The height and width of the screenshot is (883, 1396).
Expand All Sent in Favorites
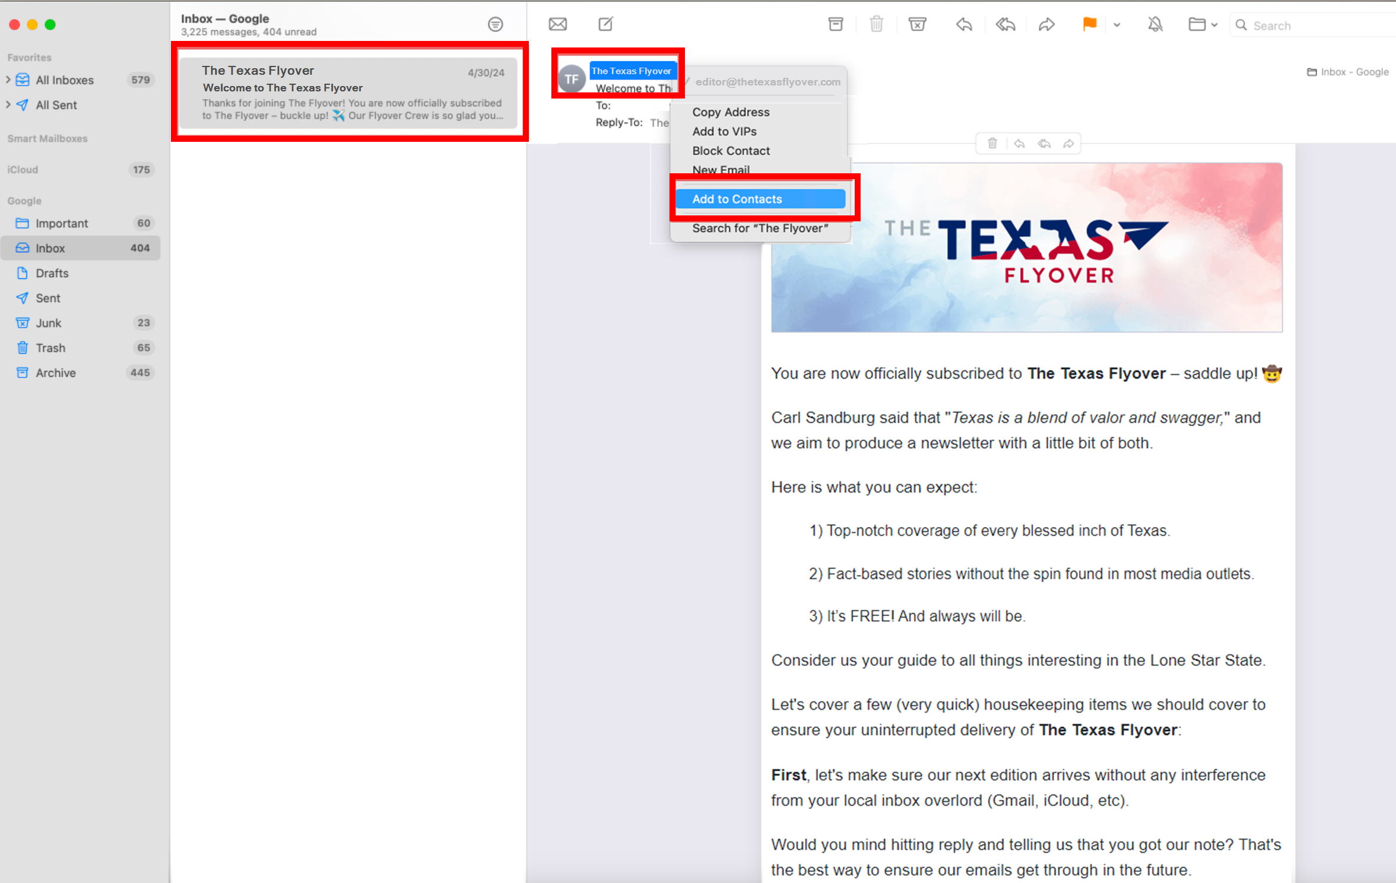click(8, 104)
